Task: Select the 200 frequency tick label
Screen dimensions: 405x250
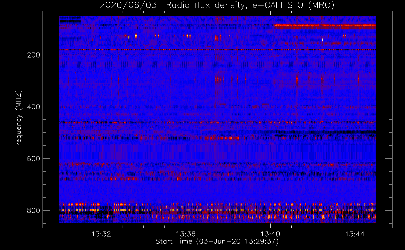Action: (34, 55)
